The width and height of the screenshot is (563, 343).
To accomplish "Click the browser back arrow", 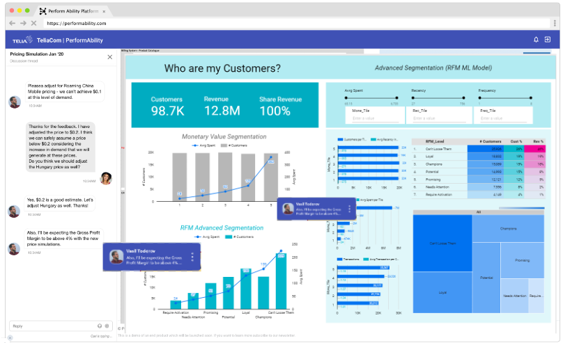I will 10,23.
